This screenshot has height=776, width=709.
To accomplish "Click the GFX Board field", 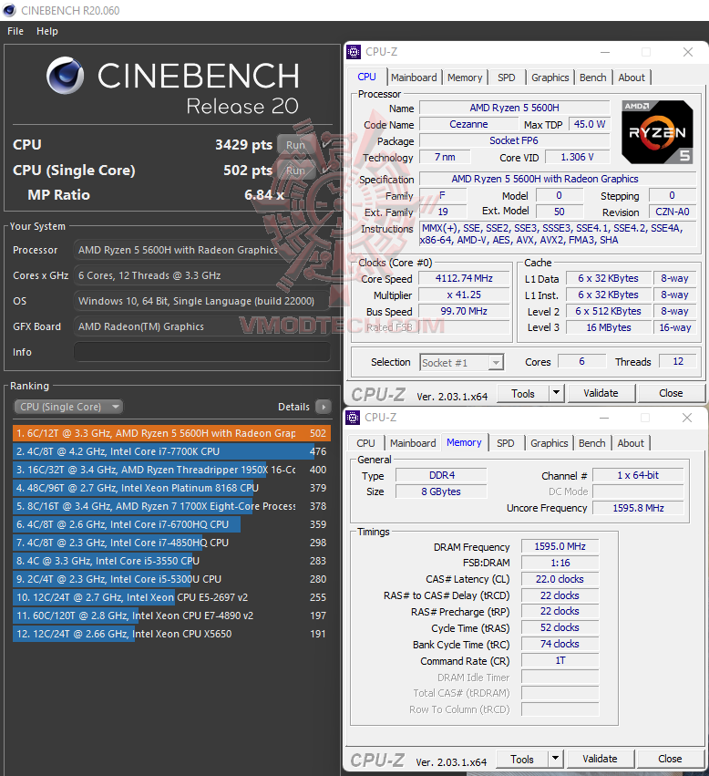I will (x=202, y=326).
